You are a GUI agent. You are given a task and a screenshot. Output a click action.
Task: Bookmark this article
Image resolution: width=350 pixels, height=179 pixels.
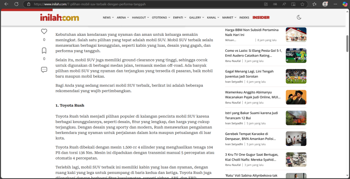[x=44, y=50]
